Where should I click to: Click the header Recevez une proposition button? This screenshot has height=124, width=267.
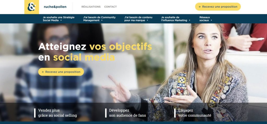click(218, 6)
